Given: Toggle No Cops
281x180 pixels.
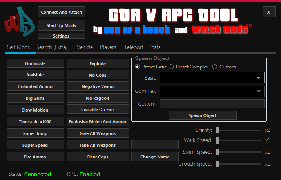Looking at the screenshot, I should pos(98,75).
